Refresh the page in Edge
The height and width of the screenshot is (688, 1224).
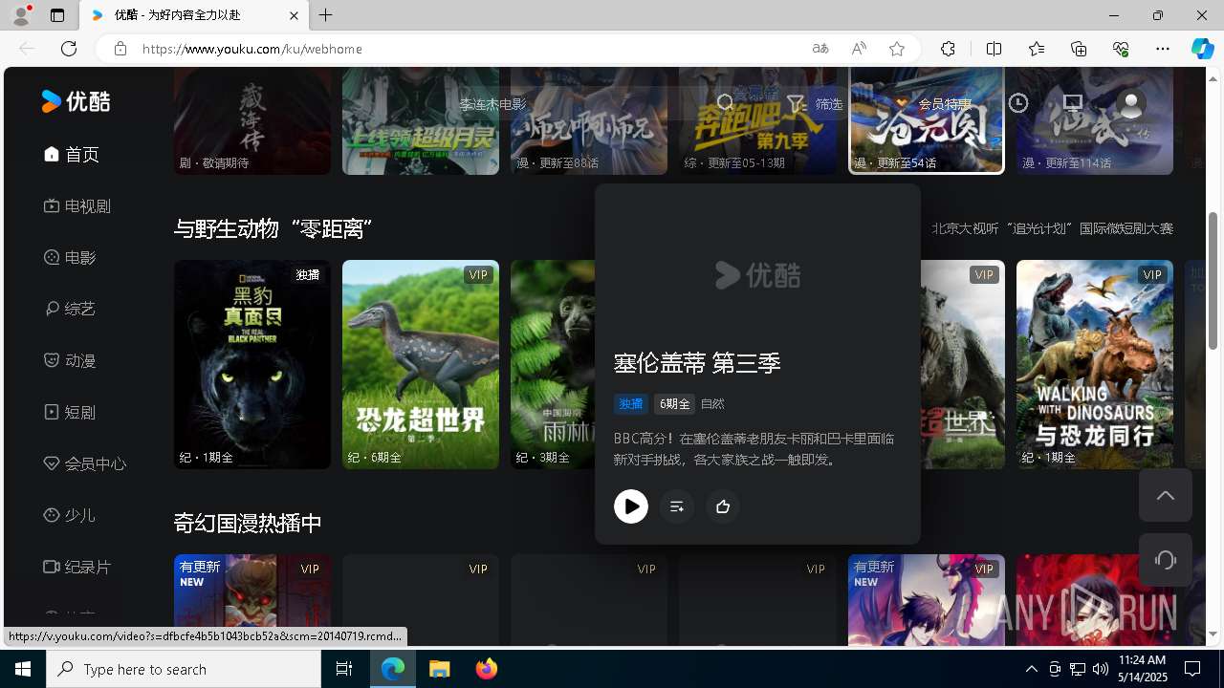coord(69,49)
